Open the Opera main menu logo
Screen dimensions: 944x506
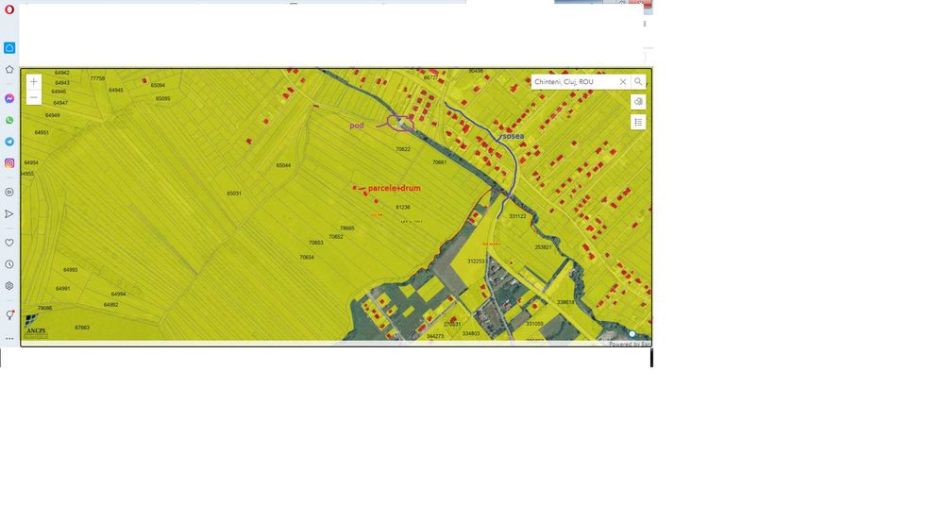[x=9, y=9]
